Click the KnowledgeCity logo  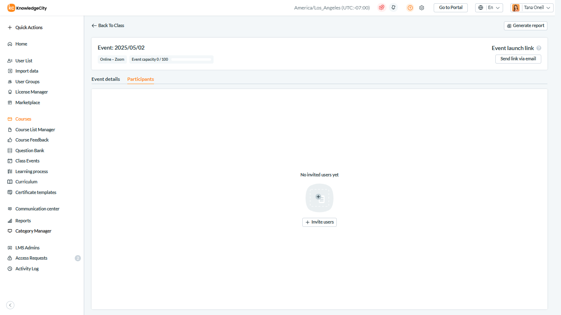pyautogui.click(x=28, y=8)
